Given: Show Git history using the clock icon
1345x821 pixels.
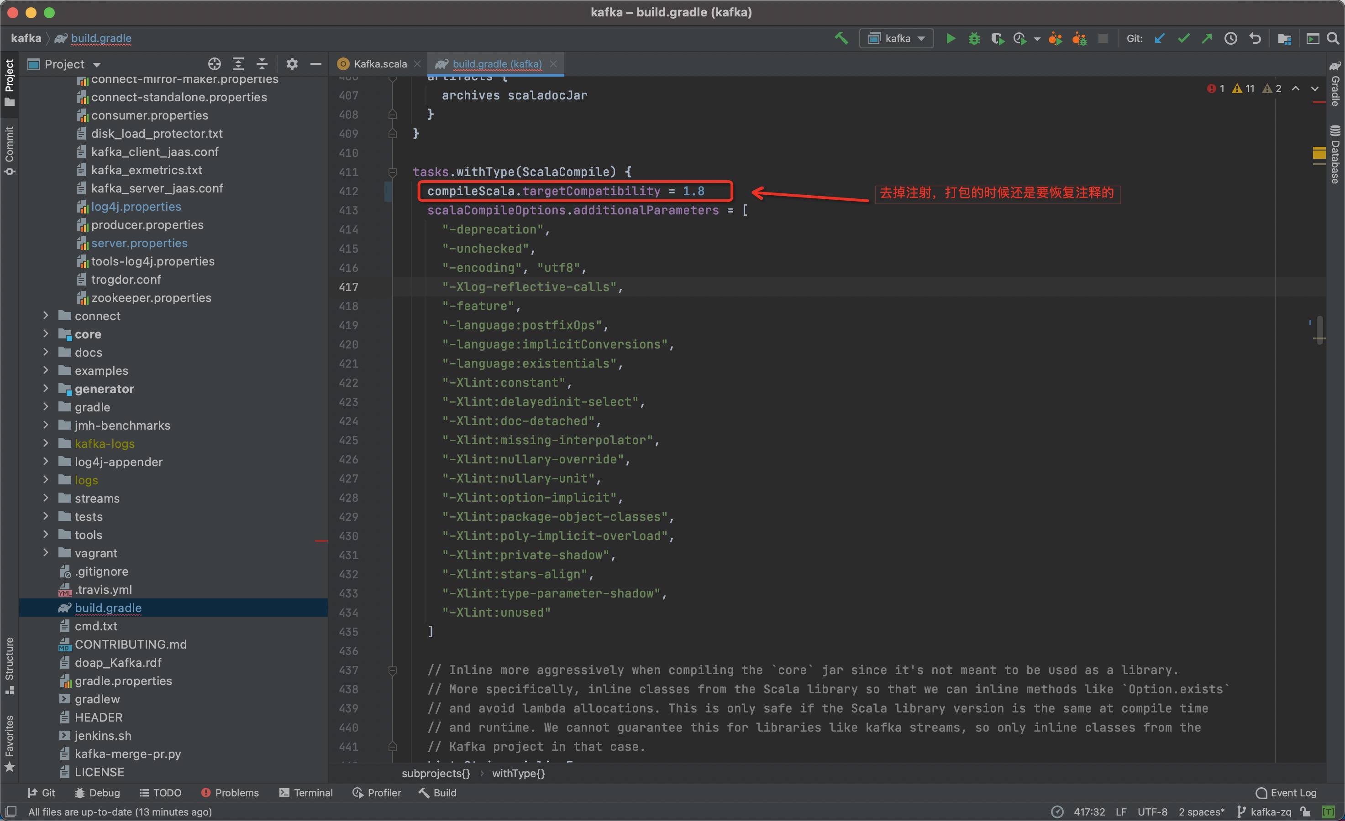Looking at the screenshot, I should (x=1230, y=38).
